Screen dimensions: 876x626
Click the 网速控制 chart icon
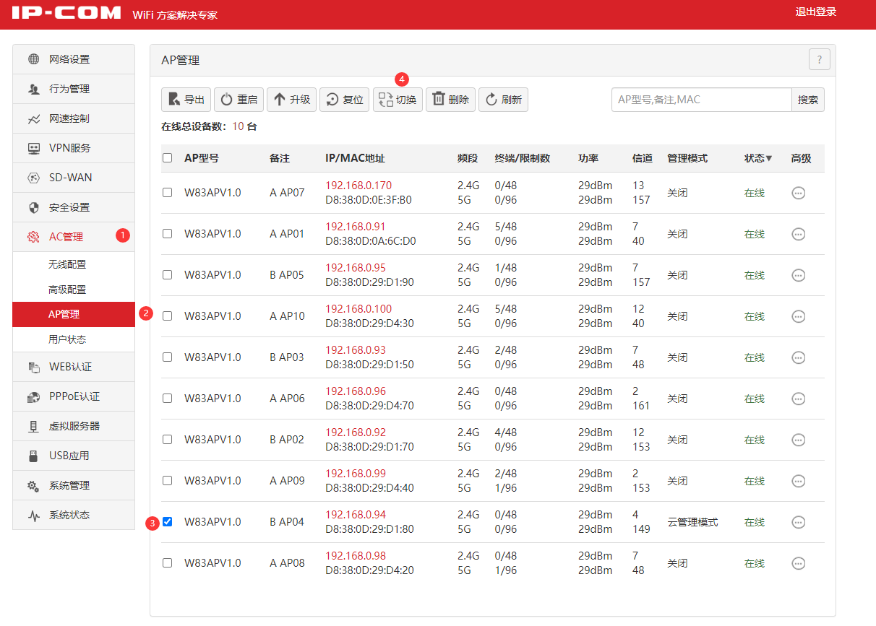[34, 118]
